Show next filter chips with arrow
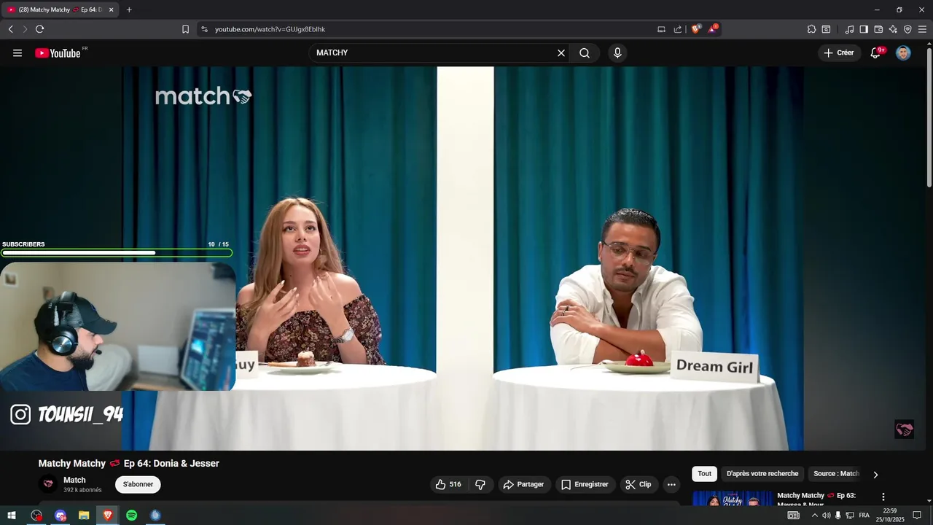The image size is (933, 525). coord(875,474)
